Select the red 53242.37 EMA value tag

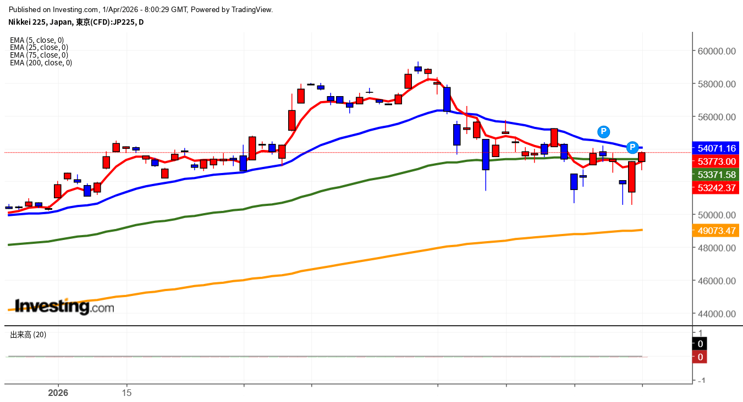717,188
